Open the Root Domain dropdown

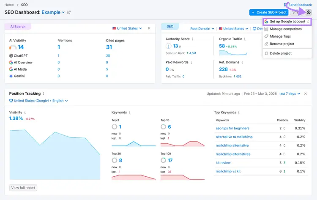point(202,29)
